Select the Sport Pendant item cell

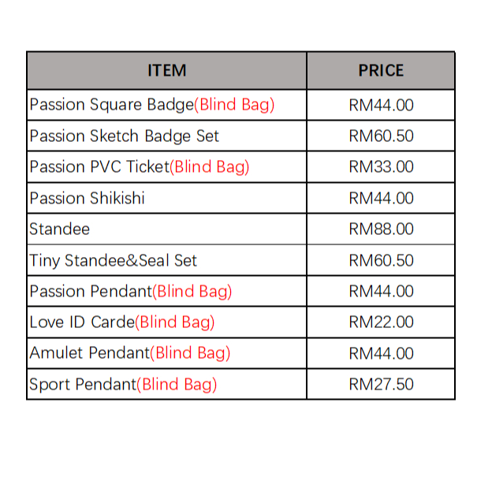[x=123, y=385]
